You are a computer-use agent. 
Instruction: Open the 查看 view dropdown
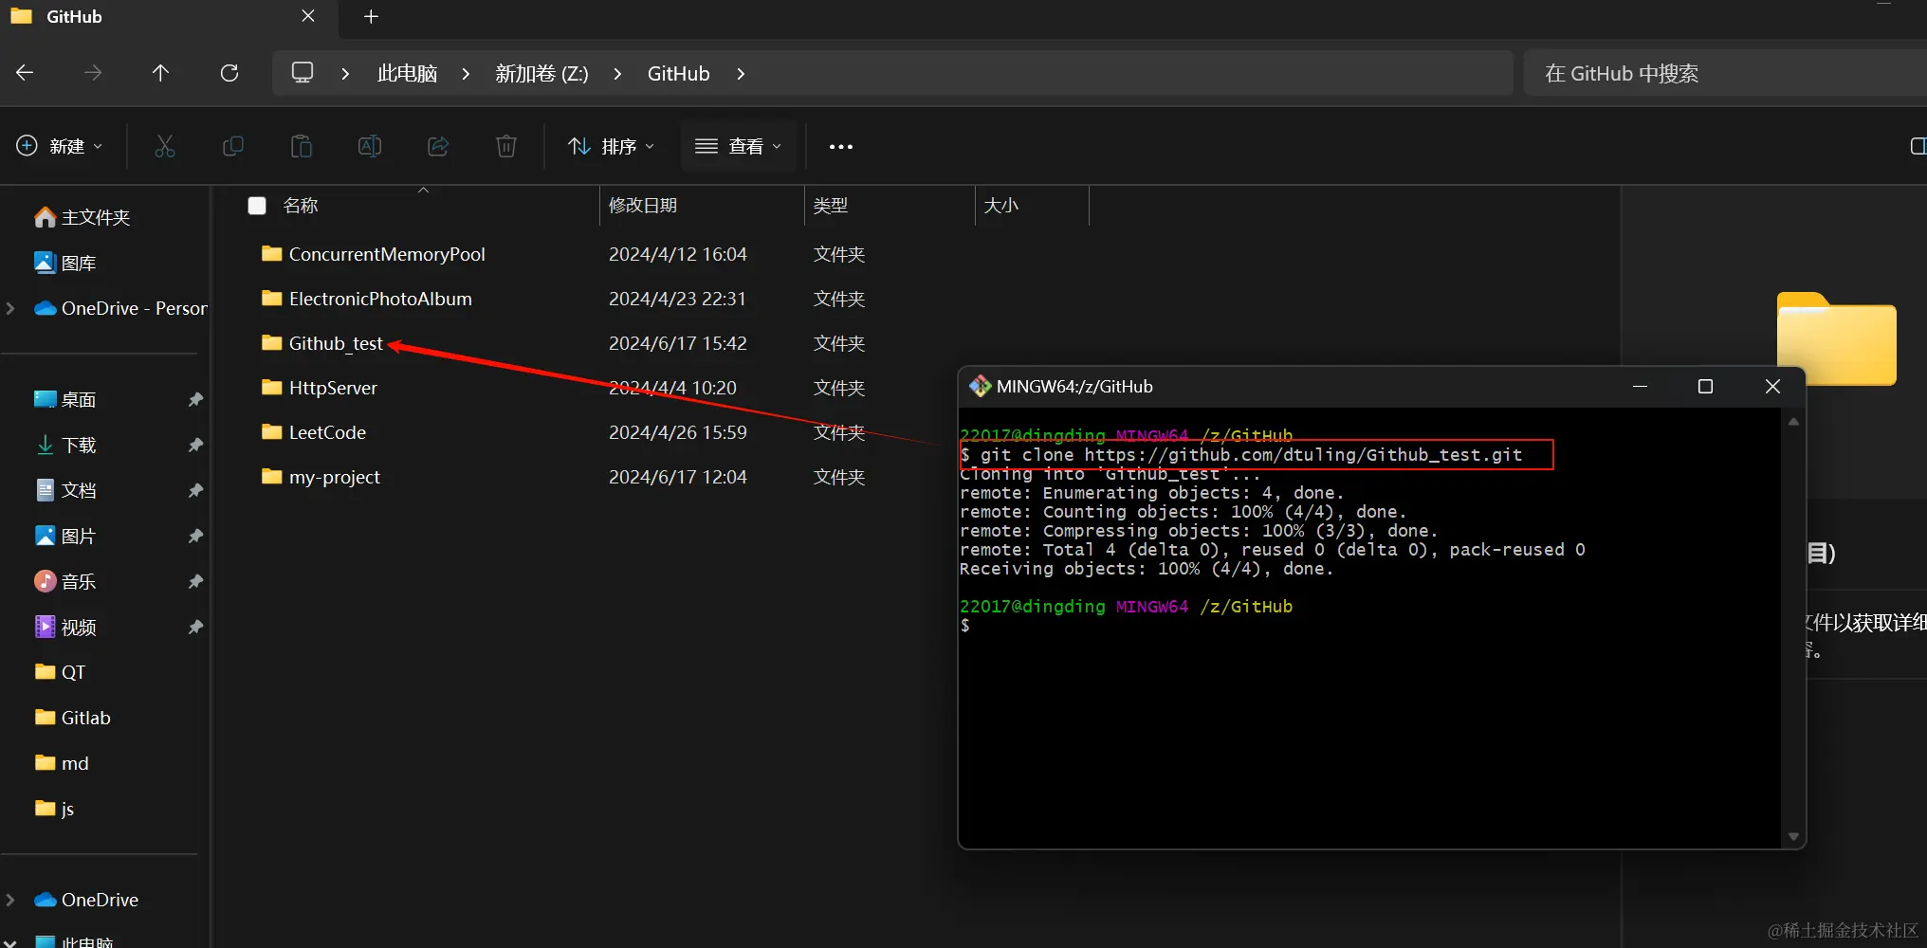pyautogui.click(x=739, y=146)
